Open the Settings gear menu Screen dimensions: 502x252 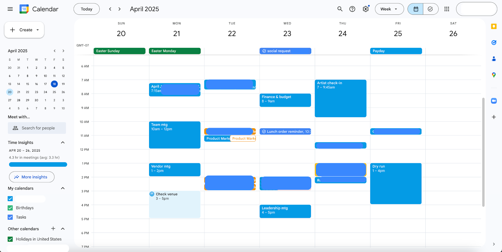pos(366,9)
